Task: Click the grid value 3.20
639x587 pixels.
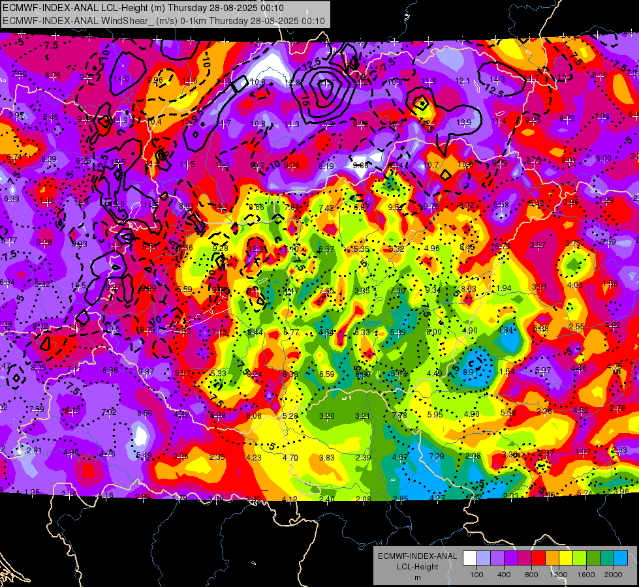Action: coord(326,416)
